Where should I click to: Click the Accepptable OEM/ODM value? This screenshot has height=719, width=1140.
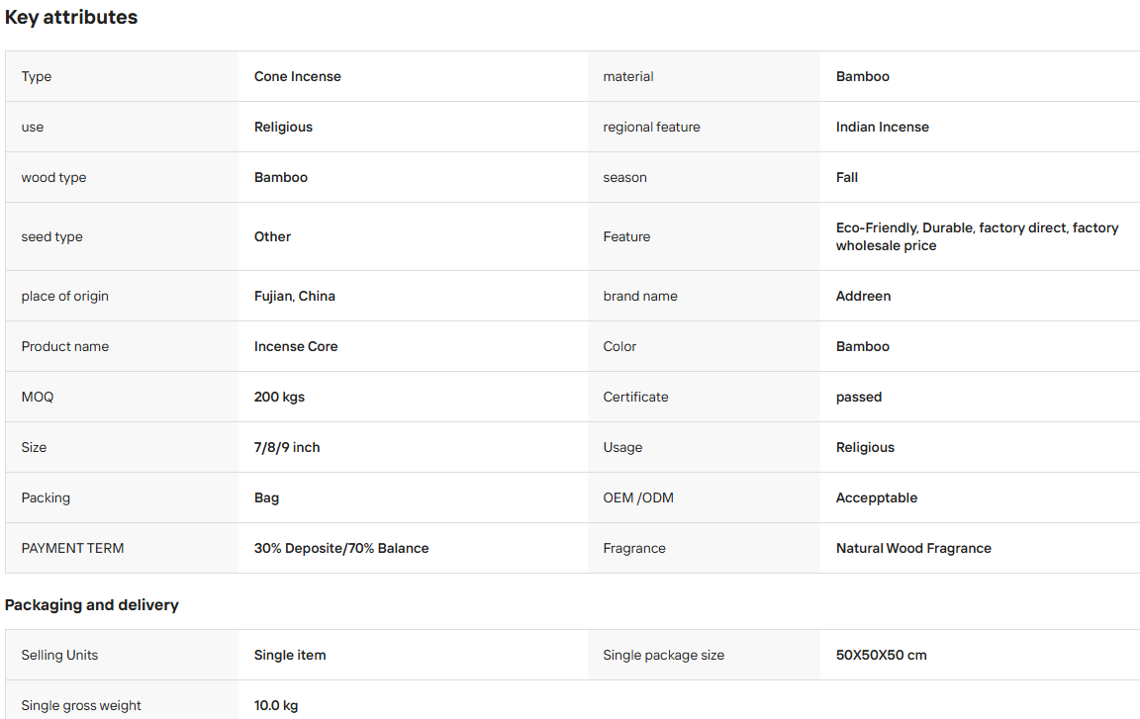click(x=876, y=498)
